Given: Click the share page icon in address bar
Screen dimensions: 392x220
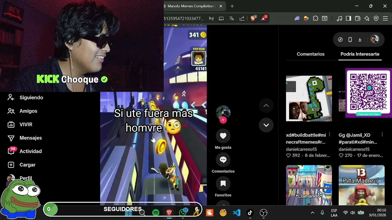Looking at the screenshot, I should coord(242,19).
